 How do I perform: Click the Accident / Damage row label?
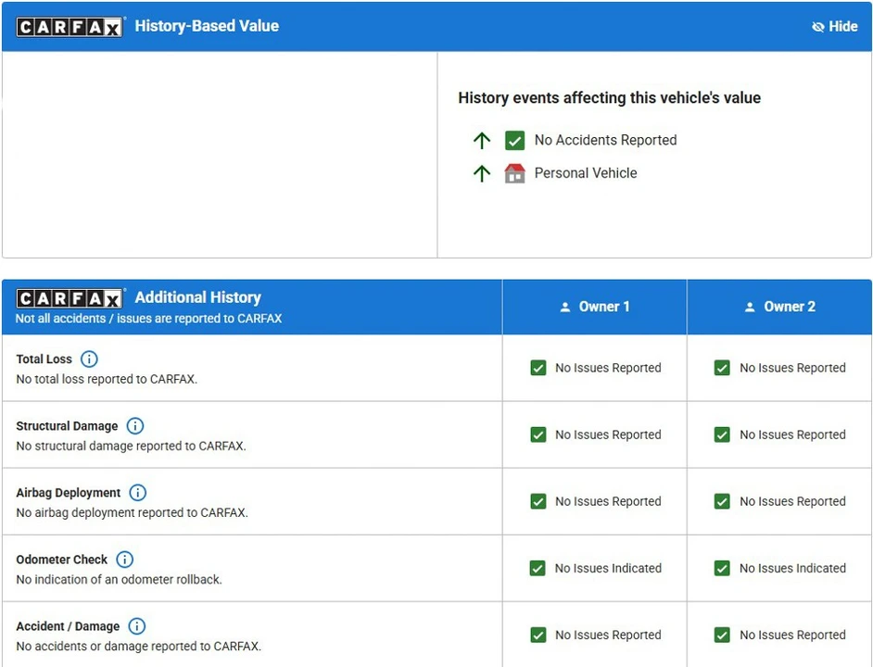[68, 626]
